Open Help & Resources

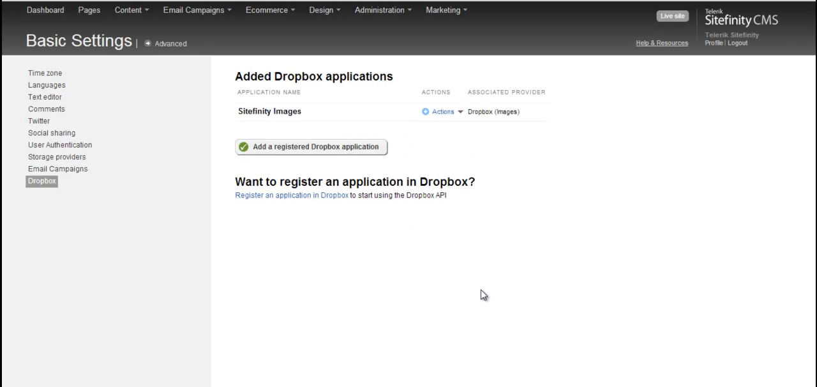click(662, 43)
